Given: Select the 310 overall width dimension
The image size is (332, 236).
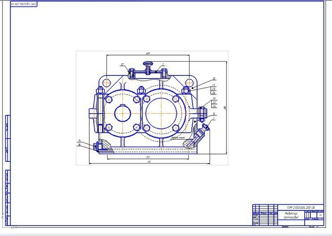Looking at the screenshot, I should click(x=149, y=162).
